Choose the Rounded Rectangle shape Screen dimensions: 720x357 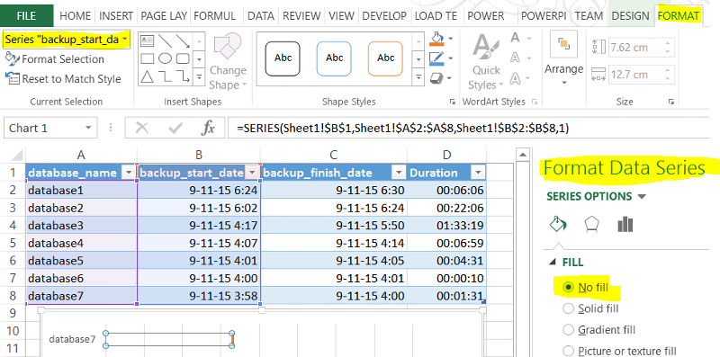(183, 58)
